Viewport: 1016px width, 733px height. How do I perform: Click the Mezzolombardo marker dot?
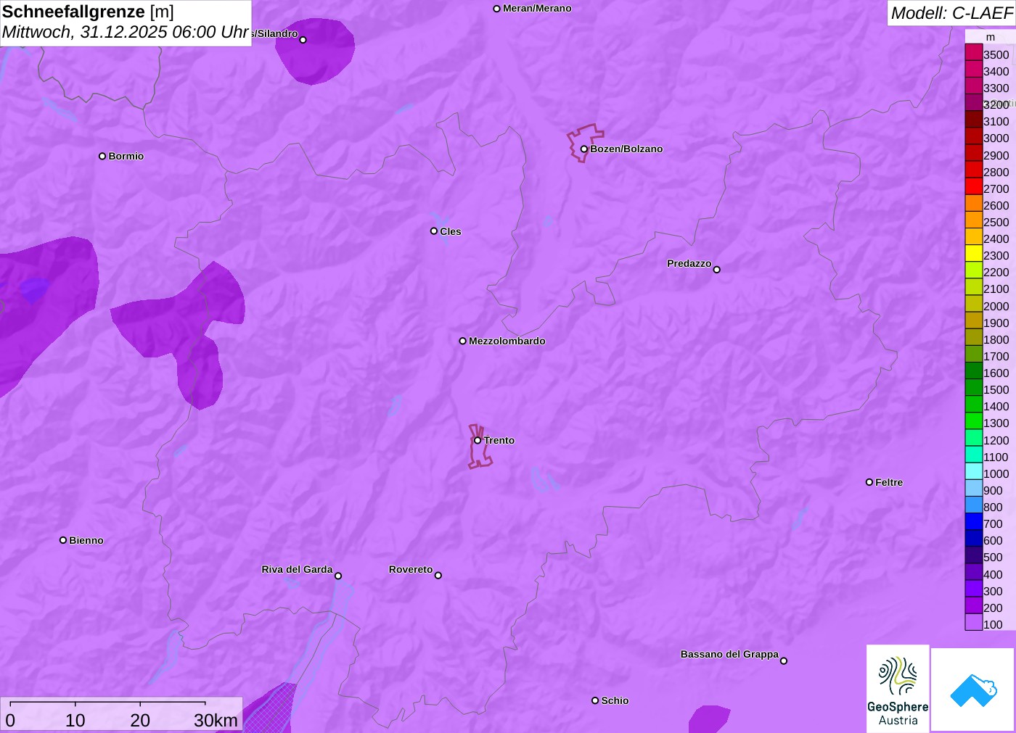463,341
